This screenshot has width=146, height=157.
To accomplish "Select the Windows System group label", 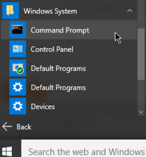I will click(x=50, y=11).
